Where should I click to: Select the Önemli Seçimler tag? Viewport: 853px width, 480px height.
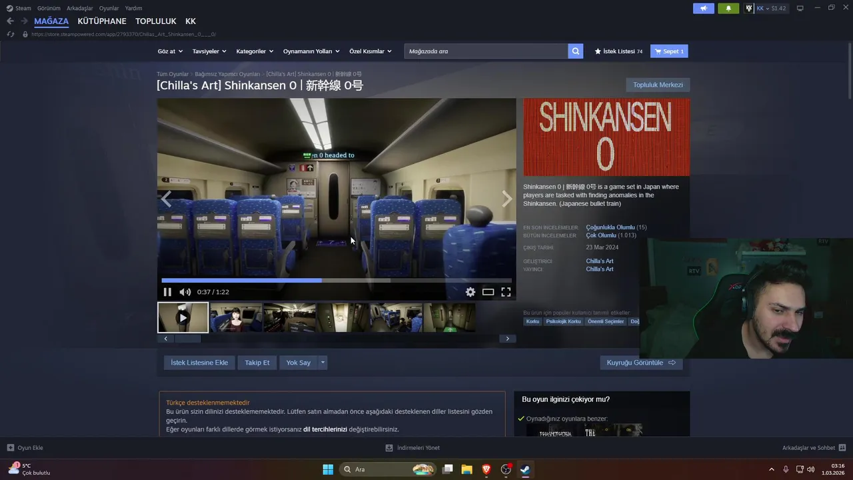coord(606,321)
